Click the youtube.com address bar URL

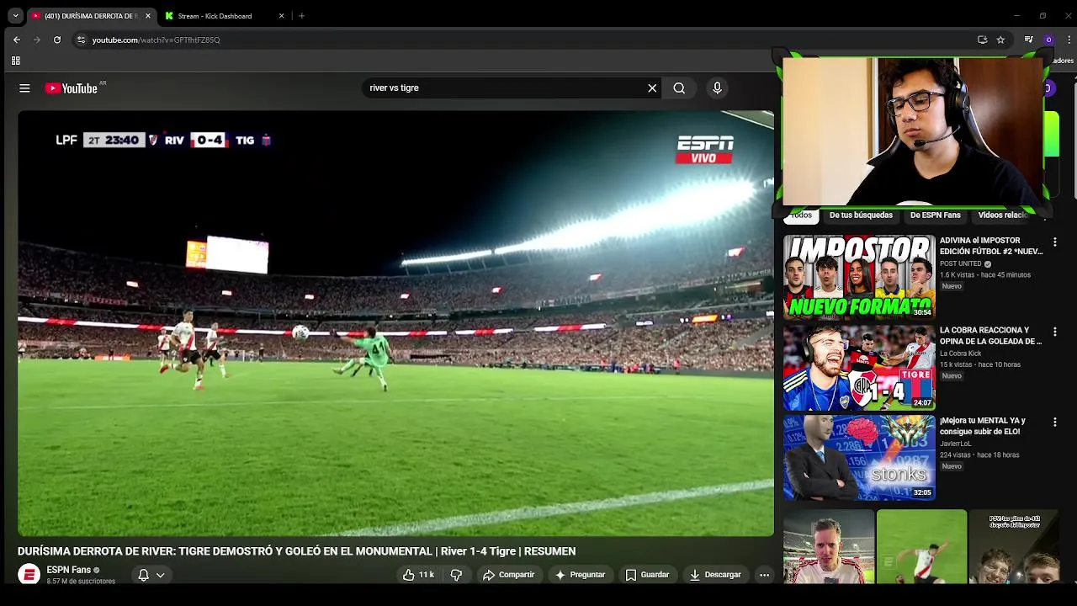pyautogui.click(x=156, y=40)
